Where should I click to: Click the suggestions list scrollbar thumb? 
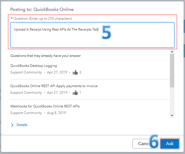coord(172,71)
